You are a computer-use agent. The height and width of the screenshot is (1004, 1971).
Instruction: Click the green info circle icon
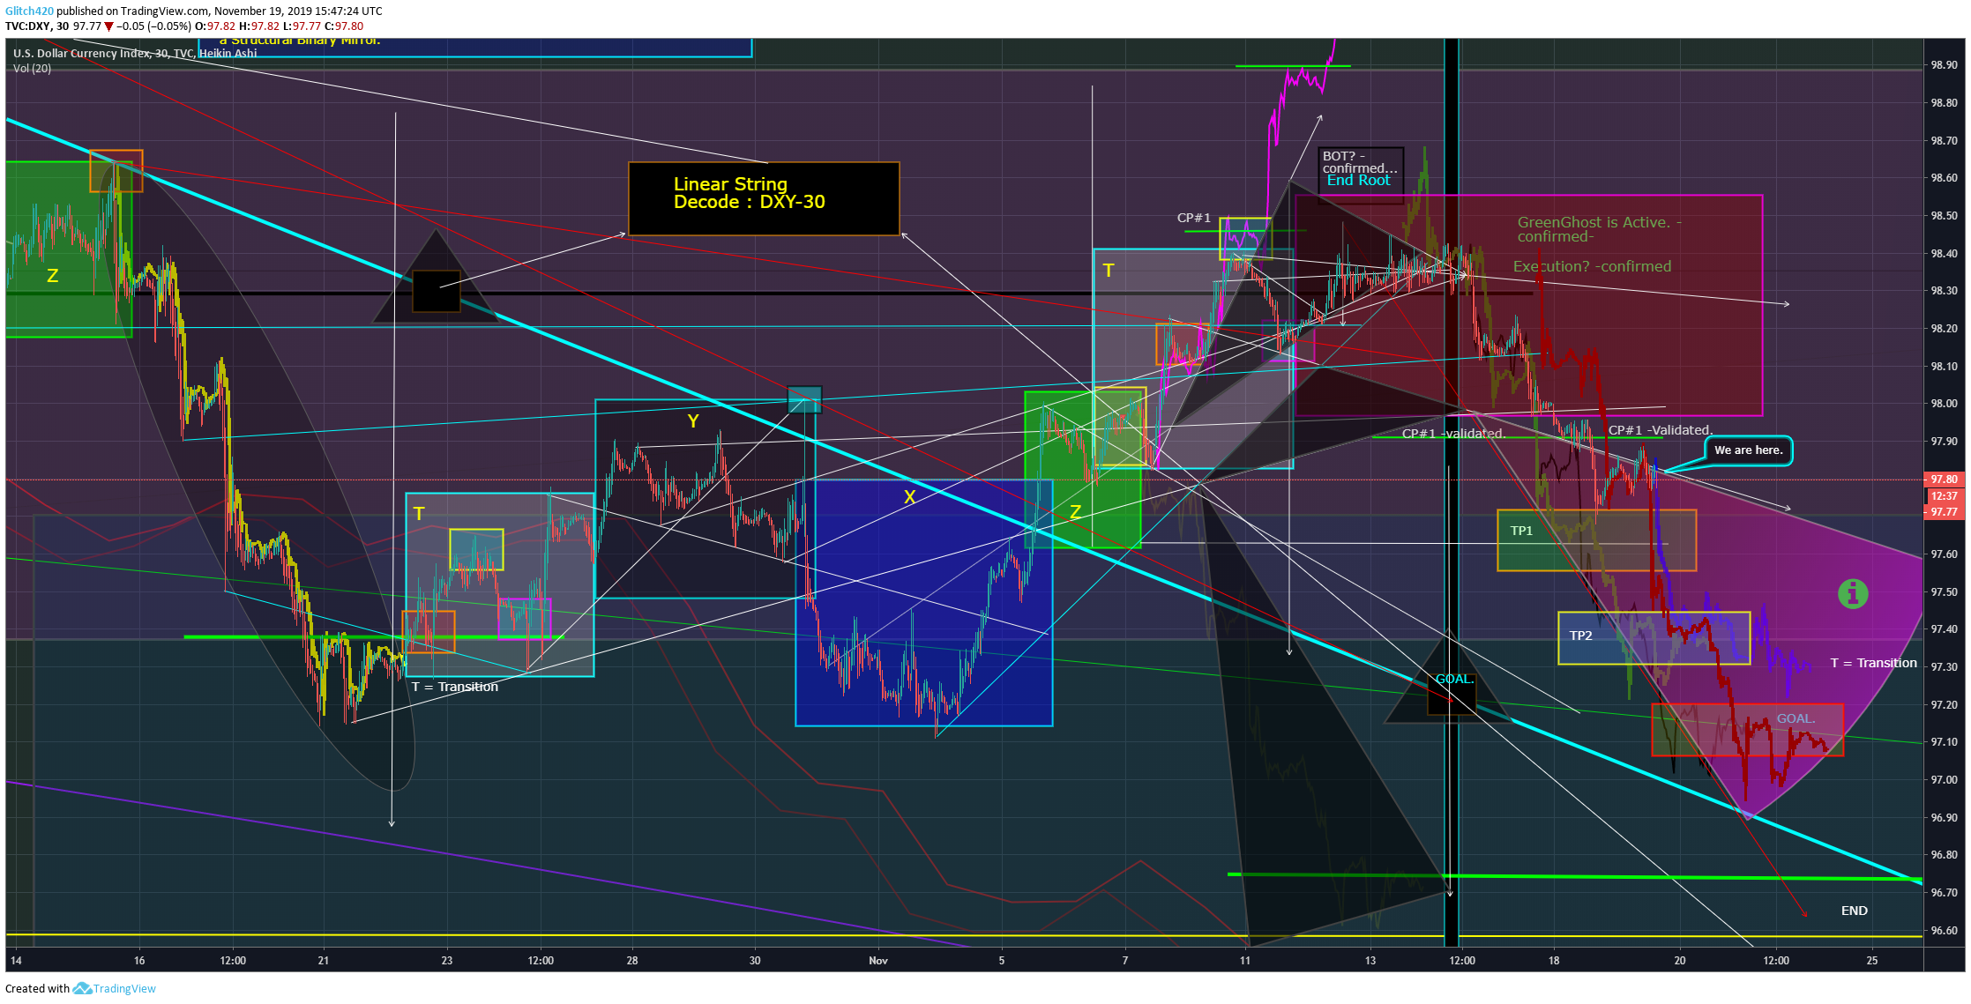pos(1853,594)
